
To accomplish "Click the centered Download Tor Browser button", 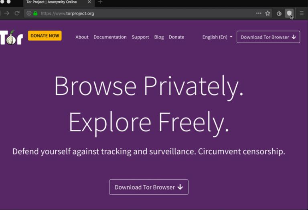I will [x=148, y=187].
